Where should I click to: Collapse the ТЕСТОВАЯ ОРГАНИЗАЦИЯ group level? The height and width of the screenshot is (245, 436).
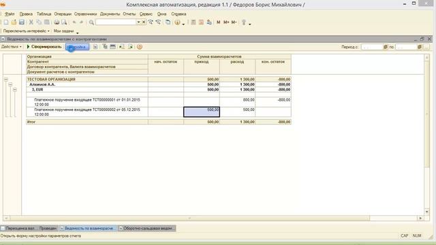[6, 80]
